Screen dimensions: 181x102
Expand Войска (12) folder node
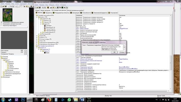click(x=41, y=20)
